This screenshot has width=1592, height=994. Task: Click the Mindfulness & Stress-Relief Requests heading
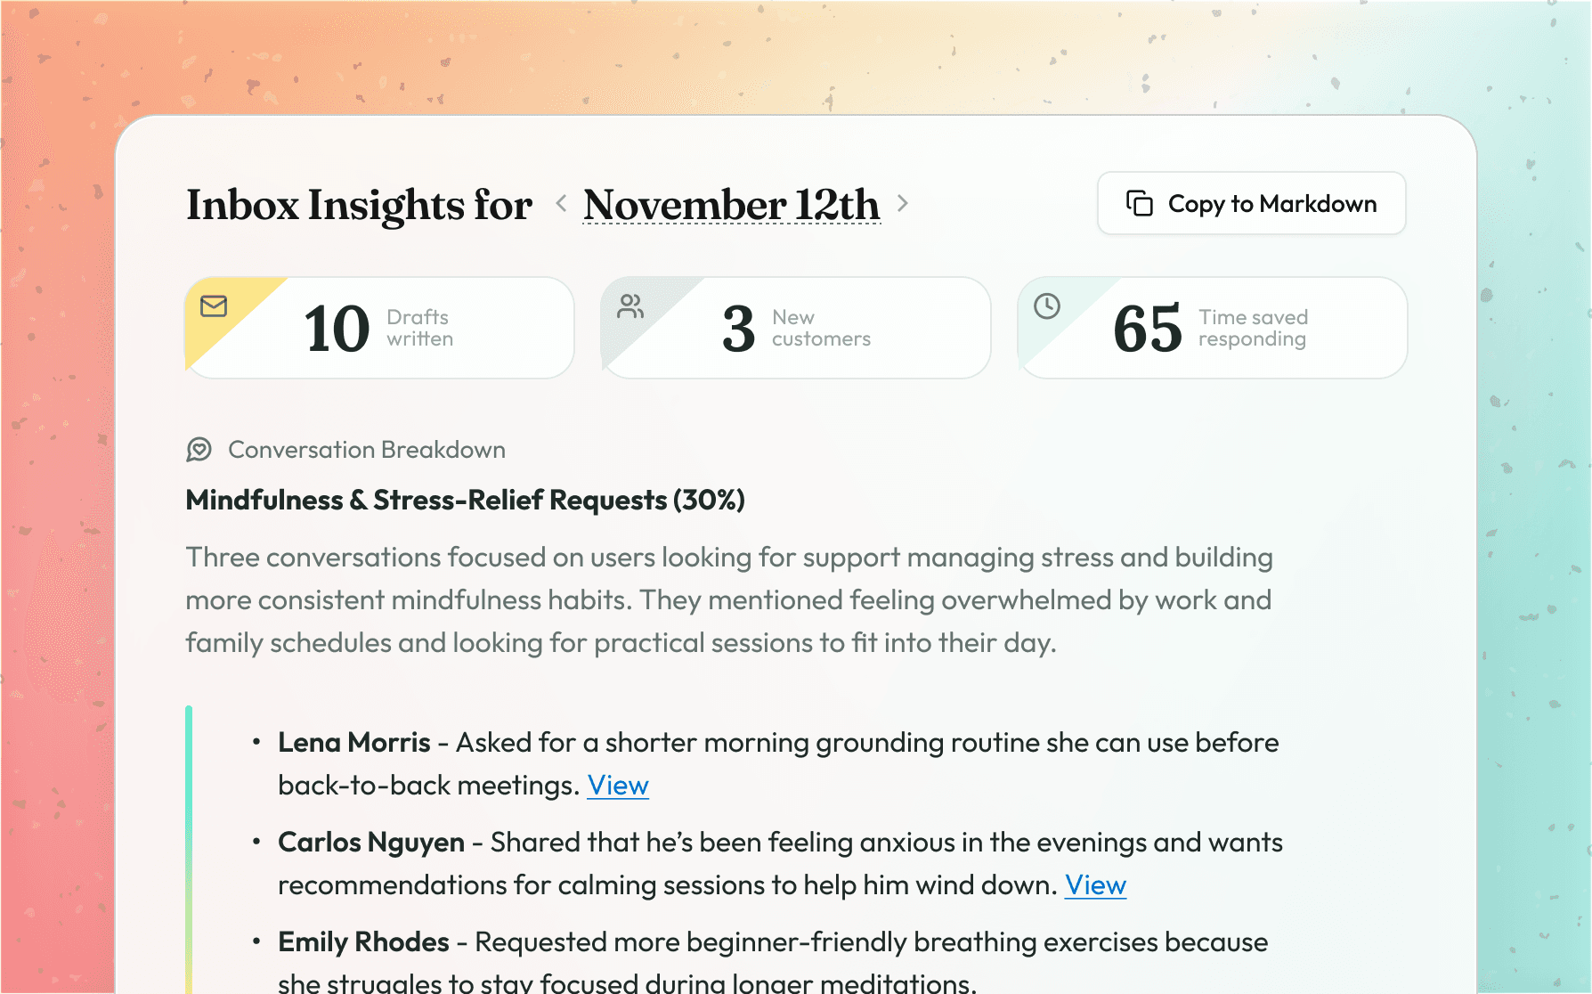coord(464,501)
